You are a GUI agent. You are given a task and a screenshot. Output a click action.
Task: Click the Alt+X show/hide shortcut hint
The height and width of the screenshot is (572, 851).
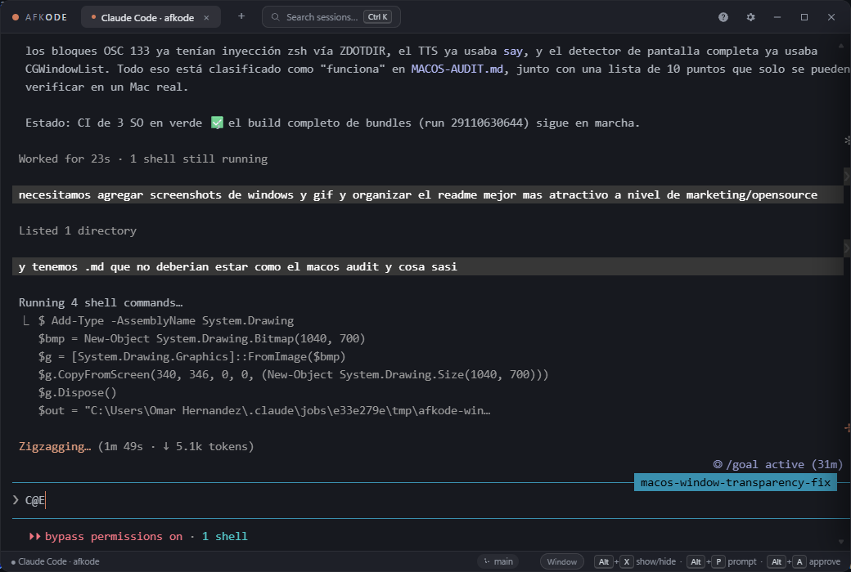tap(635, 561)
